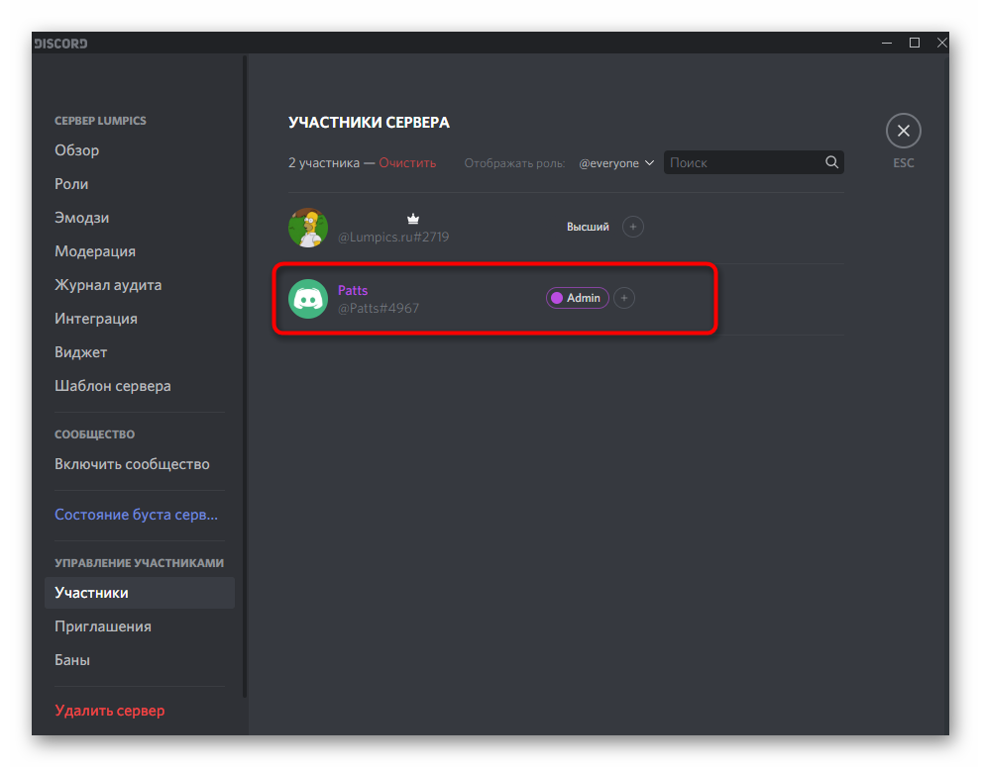Open the Баны section
Screen dimensions: 981x767
72,660
